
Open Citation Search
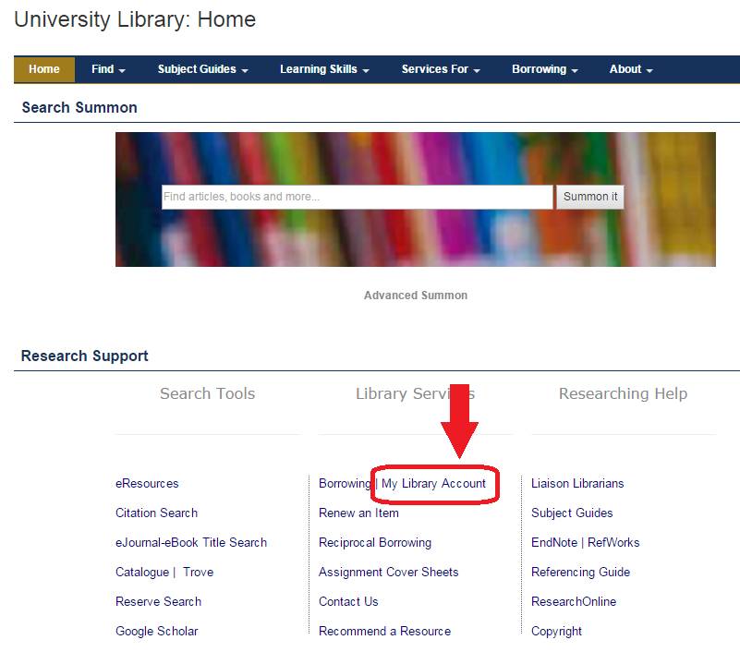point(157,513)
